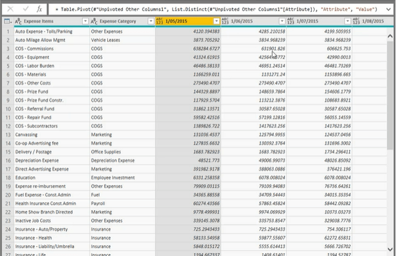The height and width of the screenshot is (256, 396).
Task: Select 'Depreciation Expense' in Expense Items column
Action: pyautogui.click(x=52, y=161)
